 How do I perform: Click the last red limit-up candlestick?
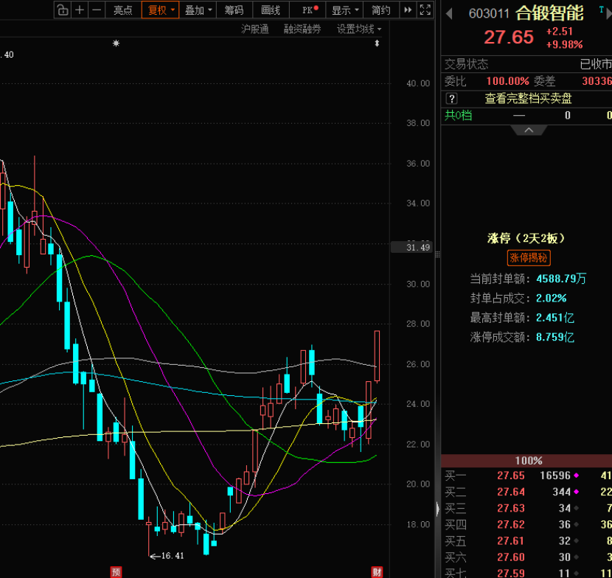point(377,355)
